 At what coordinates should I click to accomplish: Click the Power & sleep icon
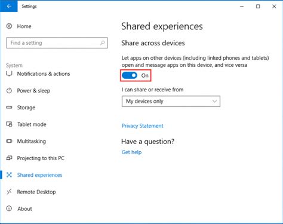(9, 91)
